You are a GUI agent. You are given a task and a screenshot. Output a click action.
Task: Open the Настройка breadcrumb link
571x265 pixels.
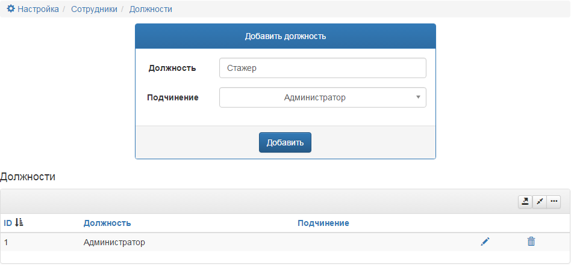[38, 9]
